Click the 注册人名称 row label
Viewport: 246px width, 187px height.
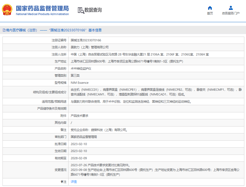coord(59,47)
